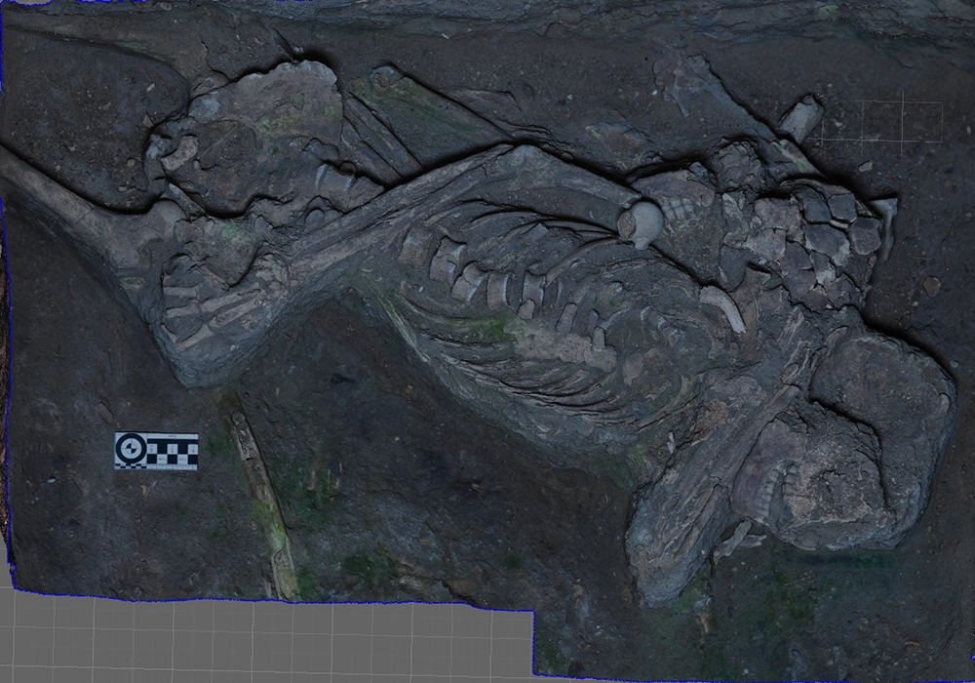The height and width of the screenshot is (683, 975).
Task: Click the photogrammetry scale bar marker
Action: pos(156,451)
